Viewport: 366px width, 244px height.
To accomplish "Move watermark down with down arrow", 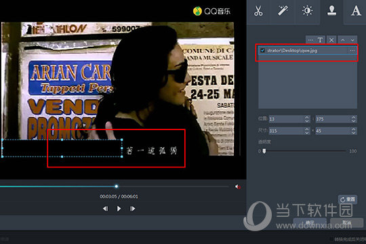I will click(352, 40).
